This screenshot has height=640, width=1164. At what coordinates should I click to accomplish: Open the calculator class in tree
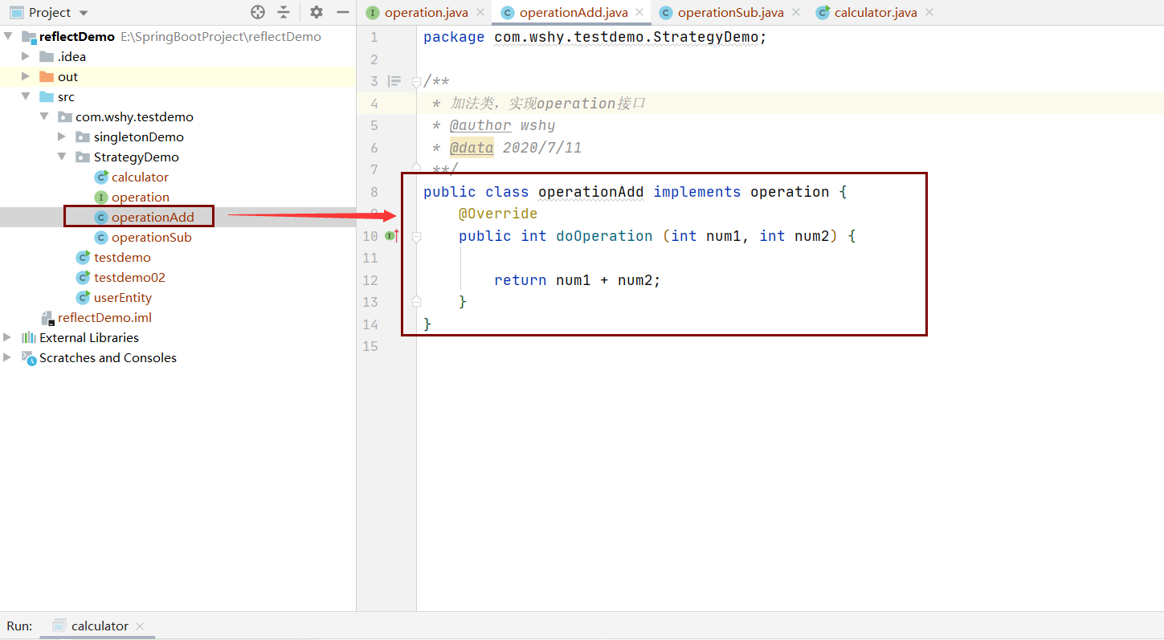[x=140, y=177]
